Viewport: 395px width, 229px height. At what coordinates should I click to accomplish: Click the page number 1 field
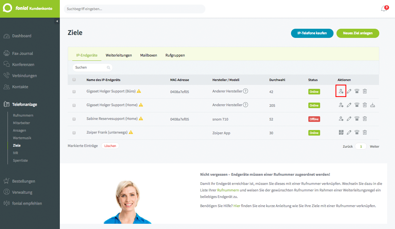(361, 146)
